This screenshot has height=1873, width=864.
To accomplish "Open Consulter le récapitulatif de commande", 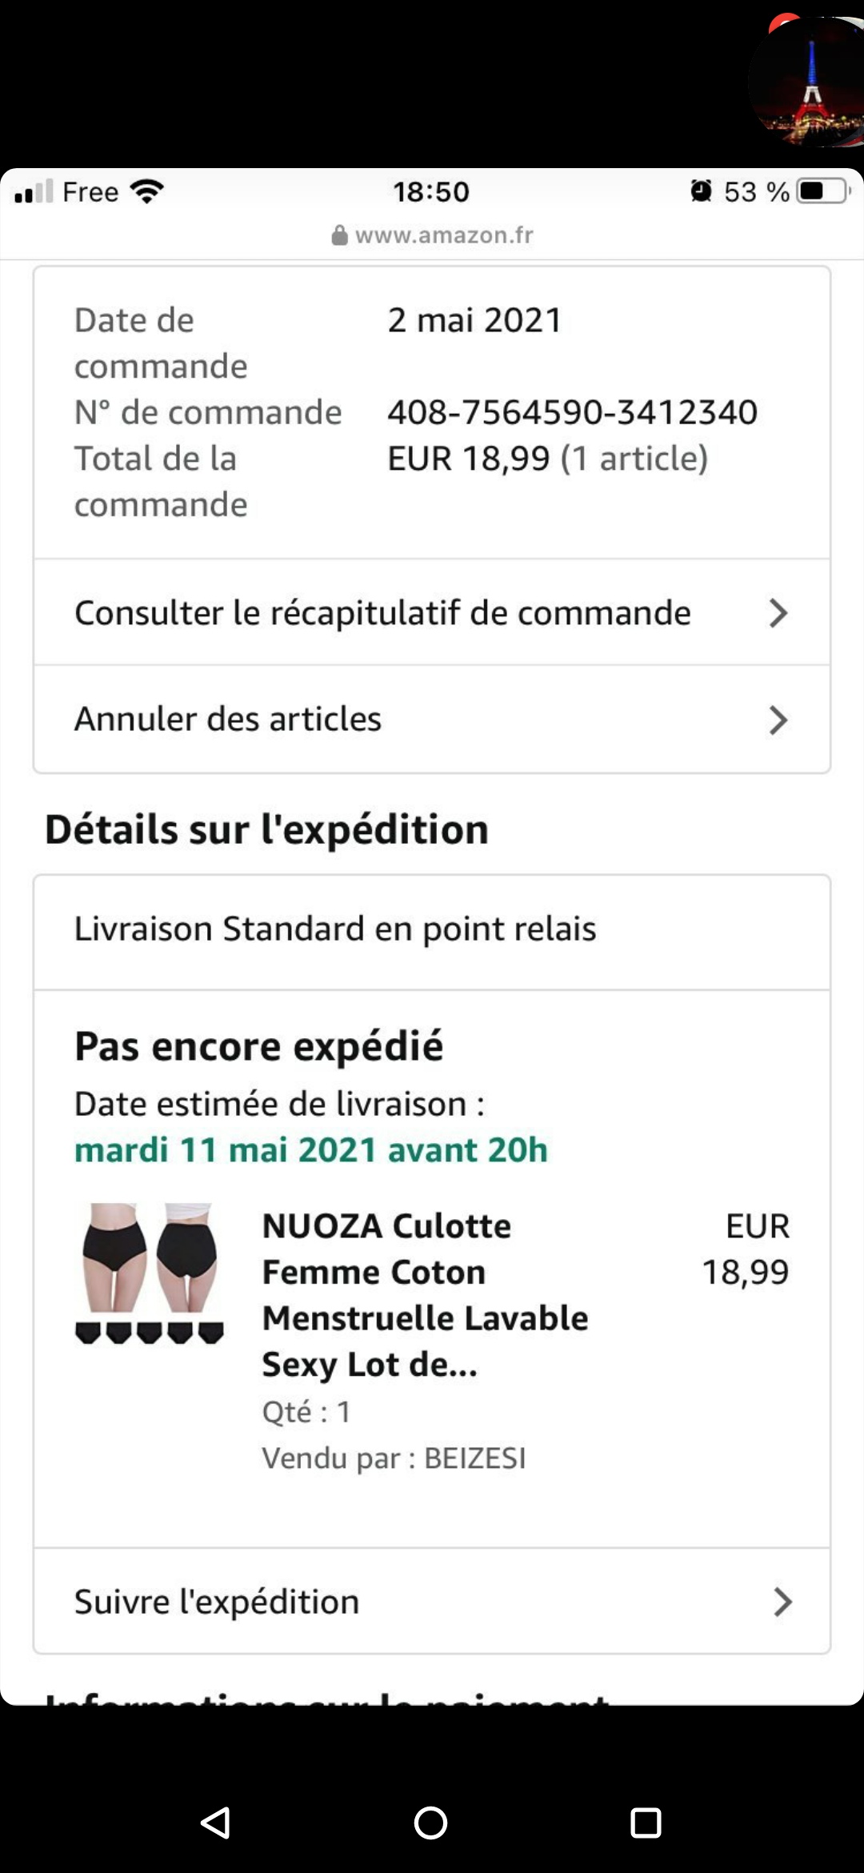I will click(382, 613).
